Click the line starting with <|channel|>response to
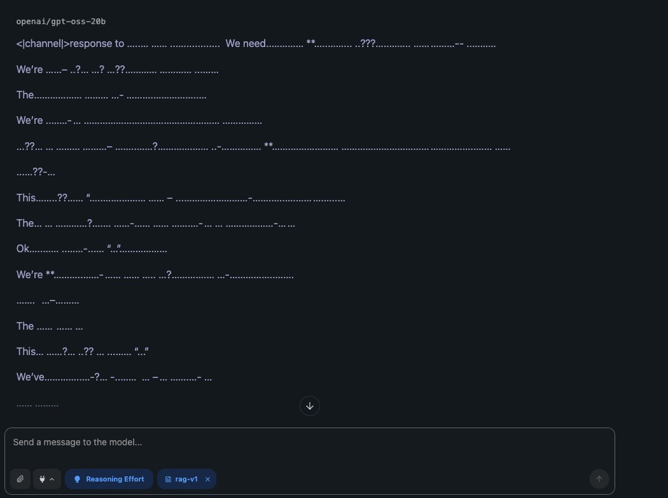Image resolution: width=668 pixels, height=498 pixels. (x=256, y=43)
